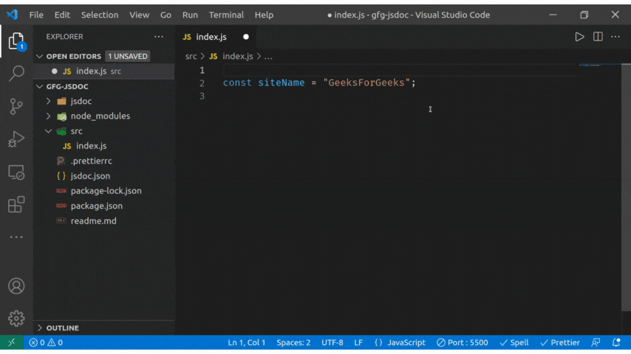Open the Explorer view in the activity bar
The image size is (631, 354).
[x=16, y=41]
